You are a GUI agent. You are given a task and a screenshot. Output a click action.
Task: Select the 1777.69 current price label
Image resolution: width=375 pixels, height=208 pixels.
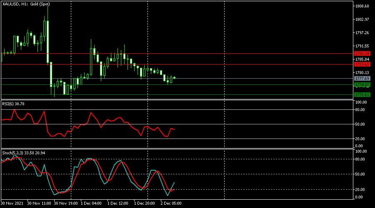point(362,78)
